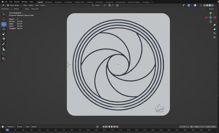
Task: Select the Add Cube tool
Action: [x=4, y=55]
